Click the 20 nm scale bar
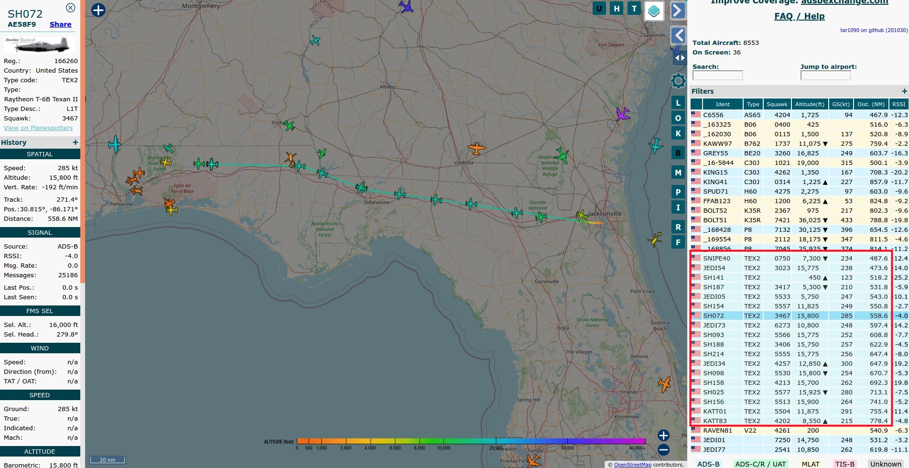This screenshot has height=468, width=909. point(108,460)
